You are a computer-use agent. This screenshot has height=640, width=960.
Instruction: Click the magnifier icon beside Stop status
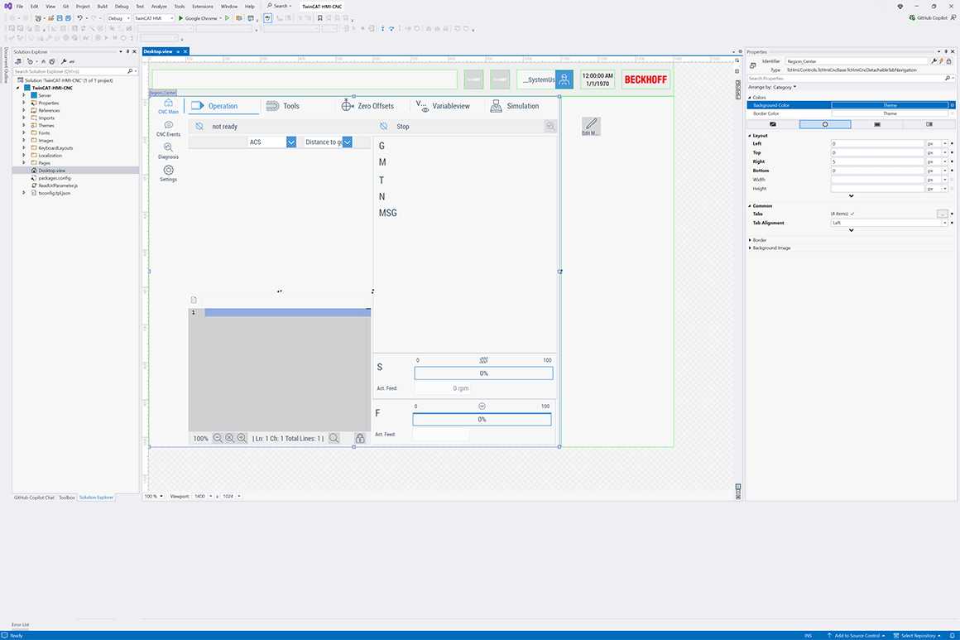(550, 126)
